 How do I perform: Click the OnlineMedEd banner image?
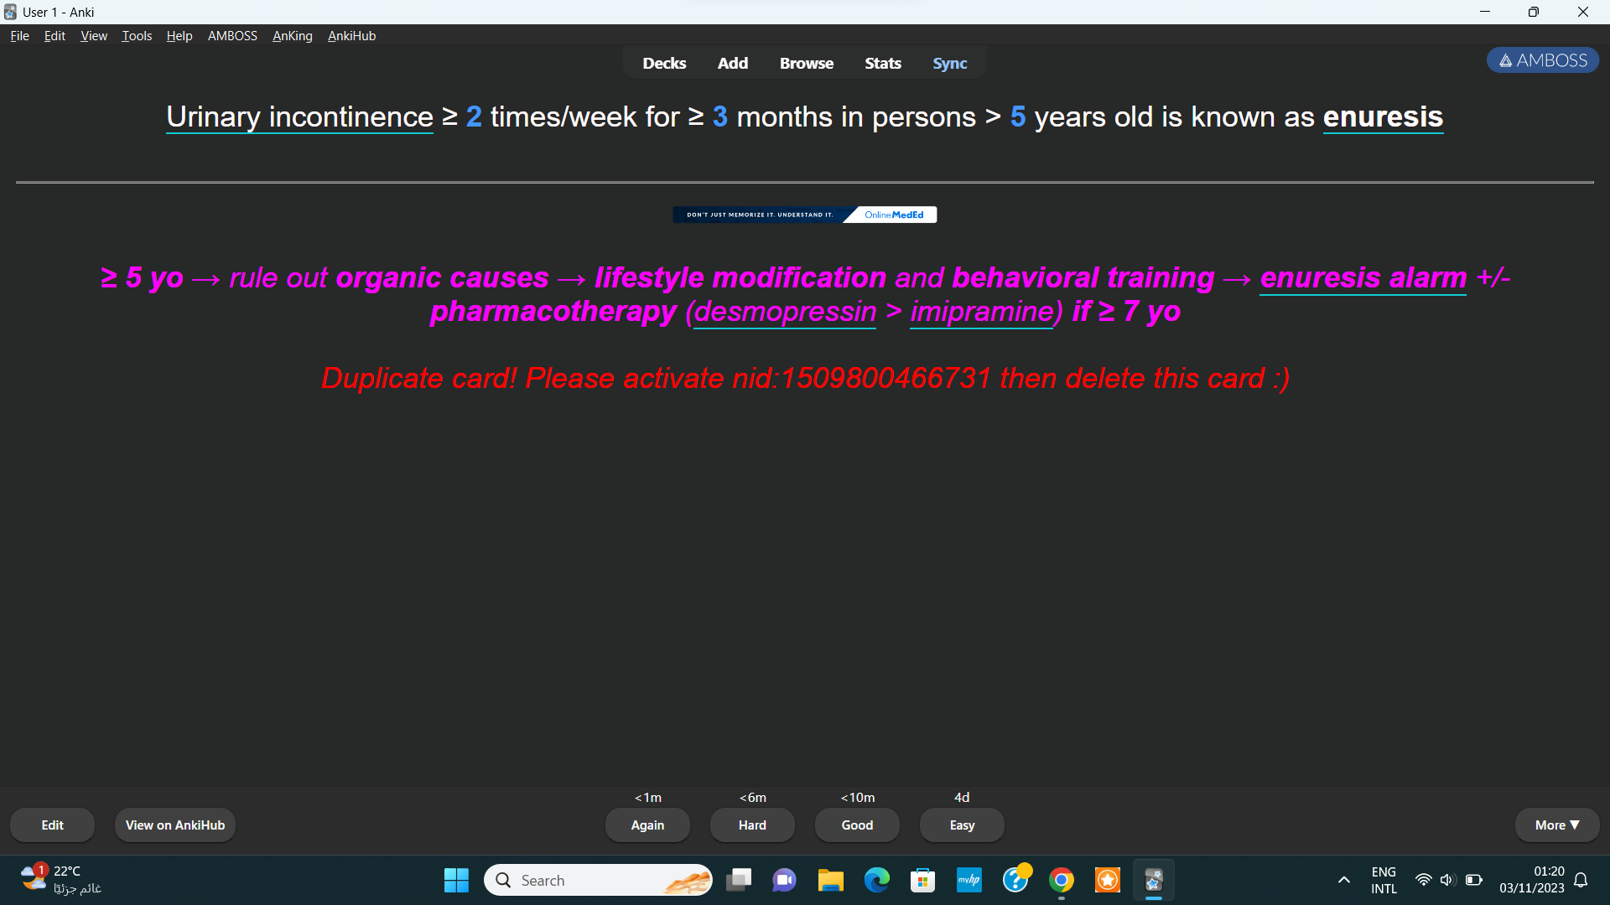tap(804, 215)
